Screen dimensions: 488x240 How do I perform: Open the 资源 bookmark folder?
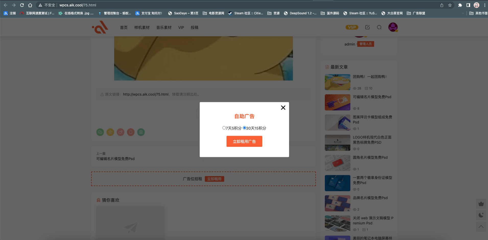(x=273, y=13)
